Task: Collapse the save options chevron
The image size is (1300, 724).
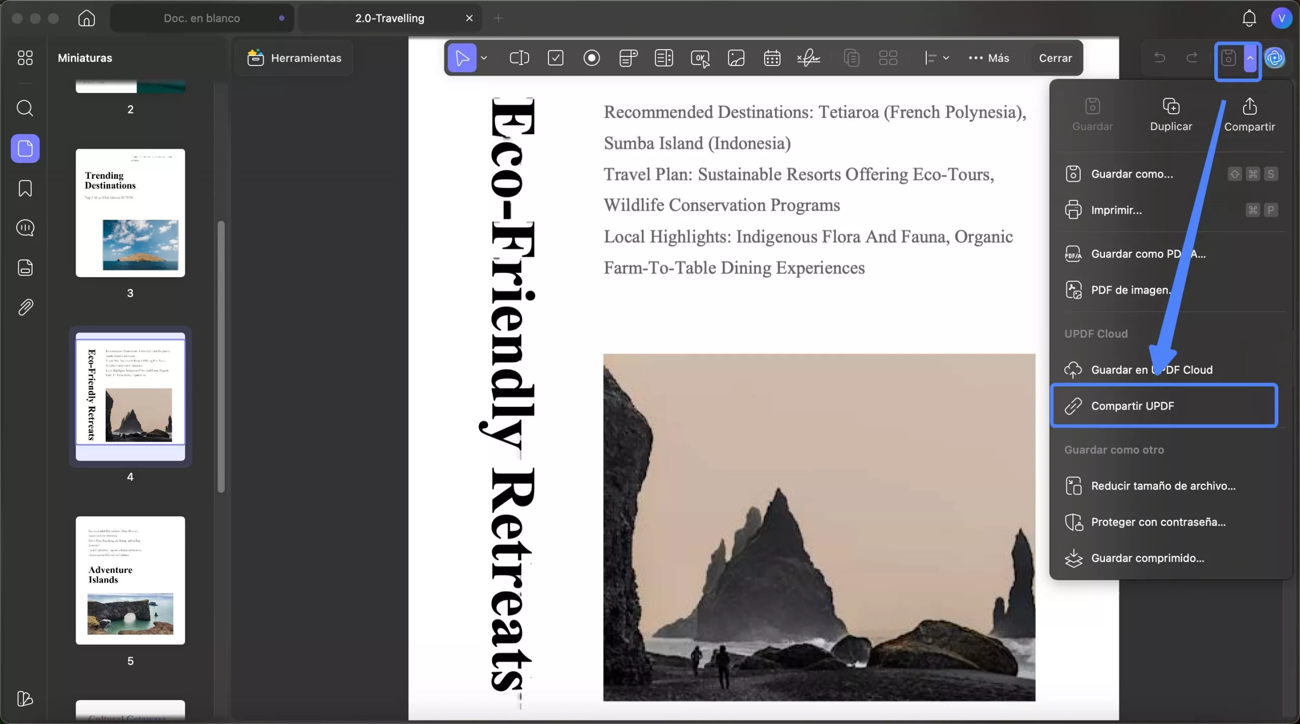Action: coord(1250,58)
